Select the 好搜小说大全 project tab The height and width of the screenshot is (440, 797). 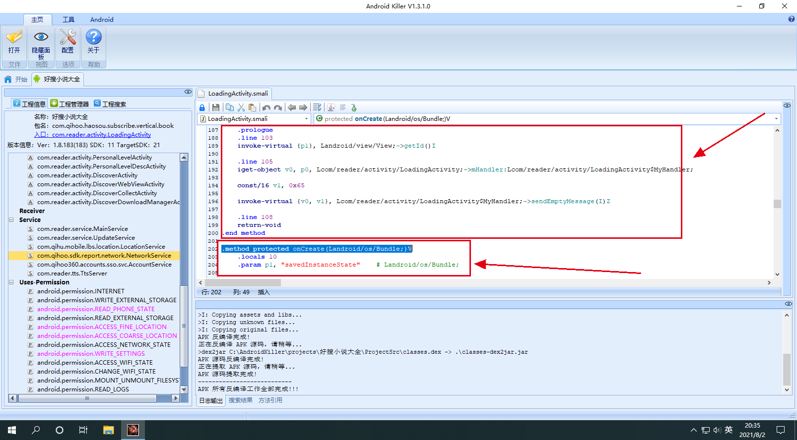(x=57, y=79)
